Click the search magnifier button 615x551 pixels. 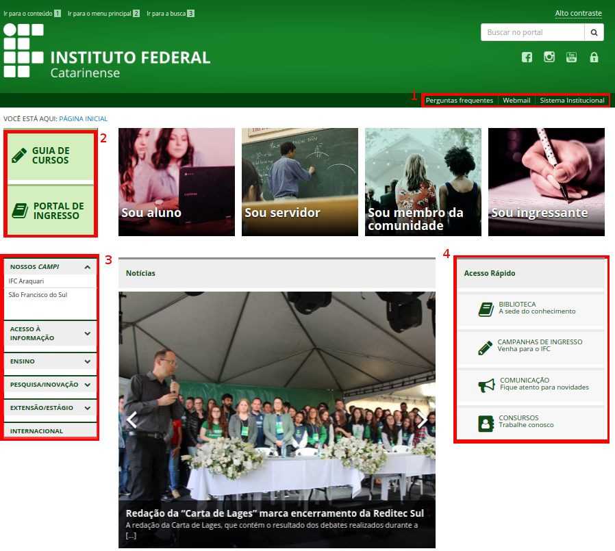(x=594, y=32)
